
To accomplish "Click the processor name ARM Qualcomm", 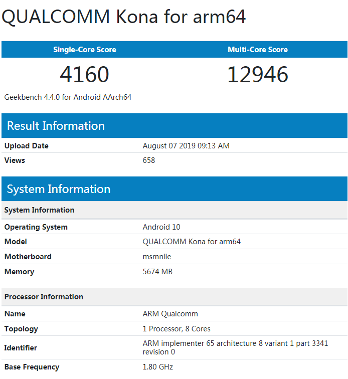I will click(170, 314).
